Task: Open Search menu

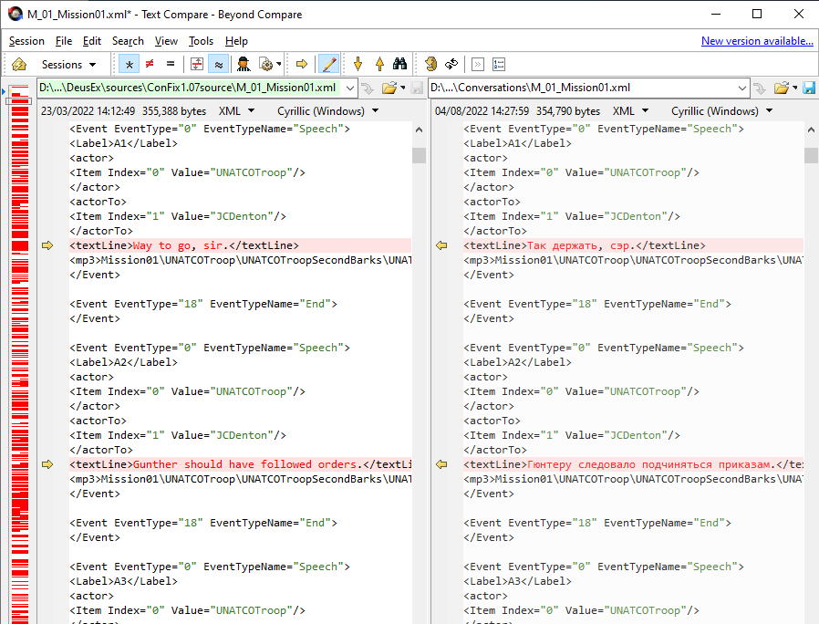Action: (x=128, y=41)
